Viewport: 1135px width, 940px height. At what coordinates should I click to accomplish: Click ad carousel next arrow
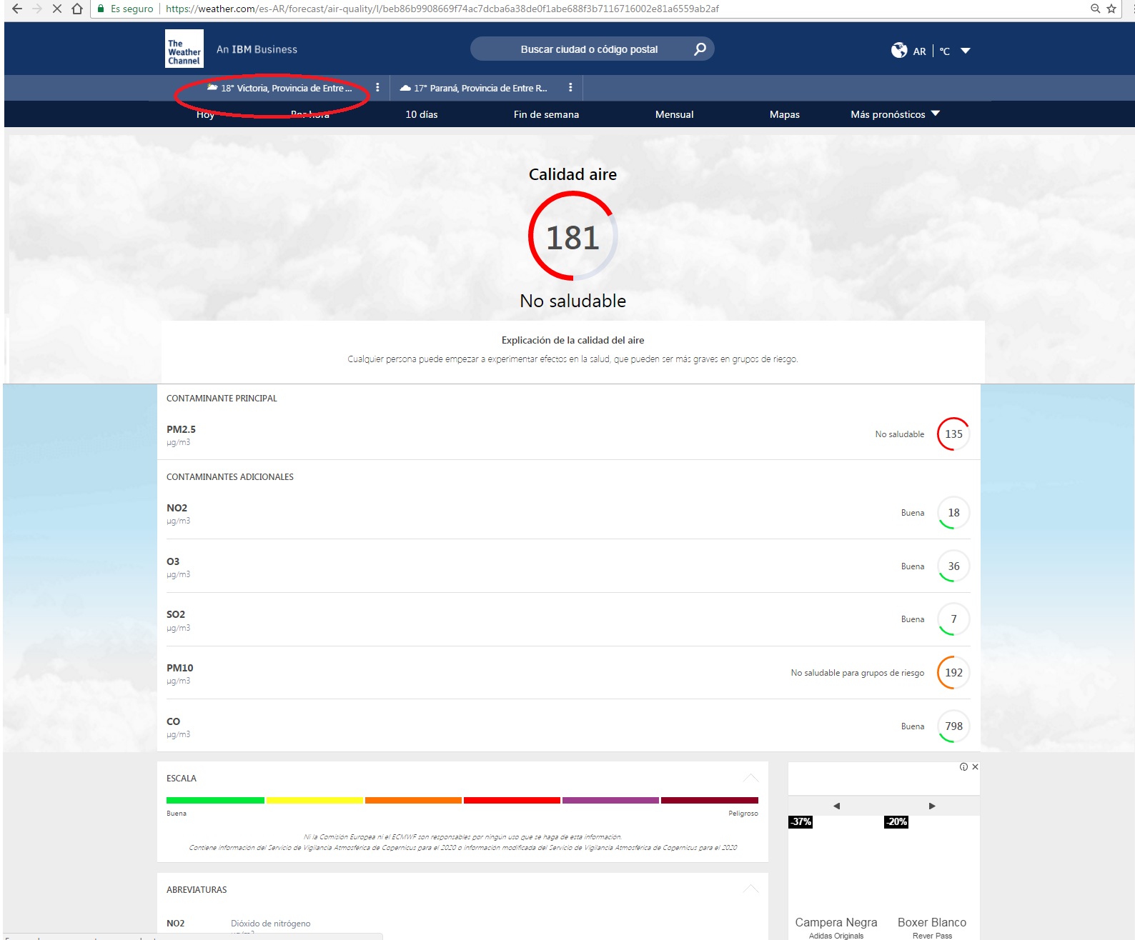932,806
